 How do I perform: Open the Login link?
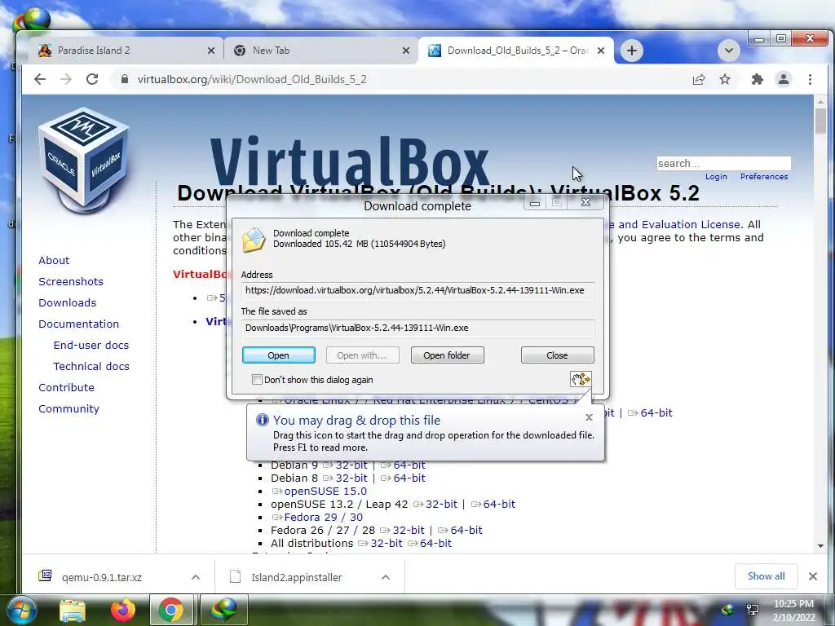pyautogui.click(x=716, y=177)
